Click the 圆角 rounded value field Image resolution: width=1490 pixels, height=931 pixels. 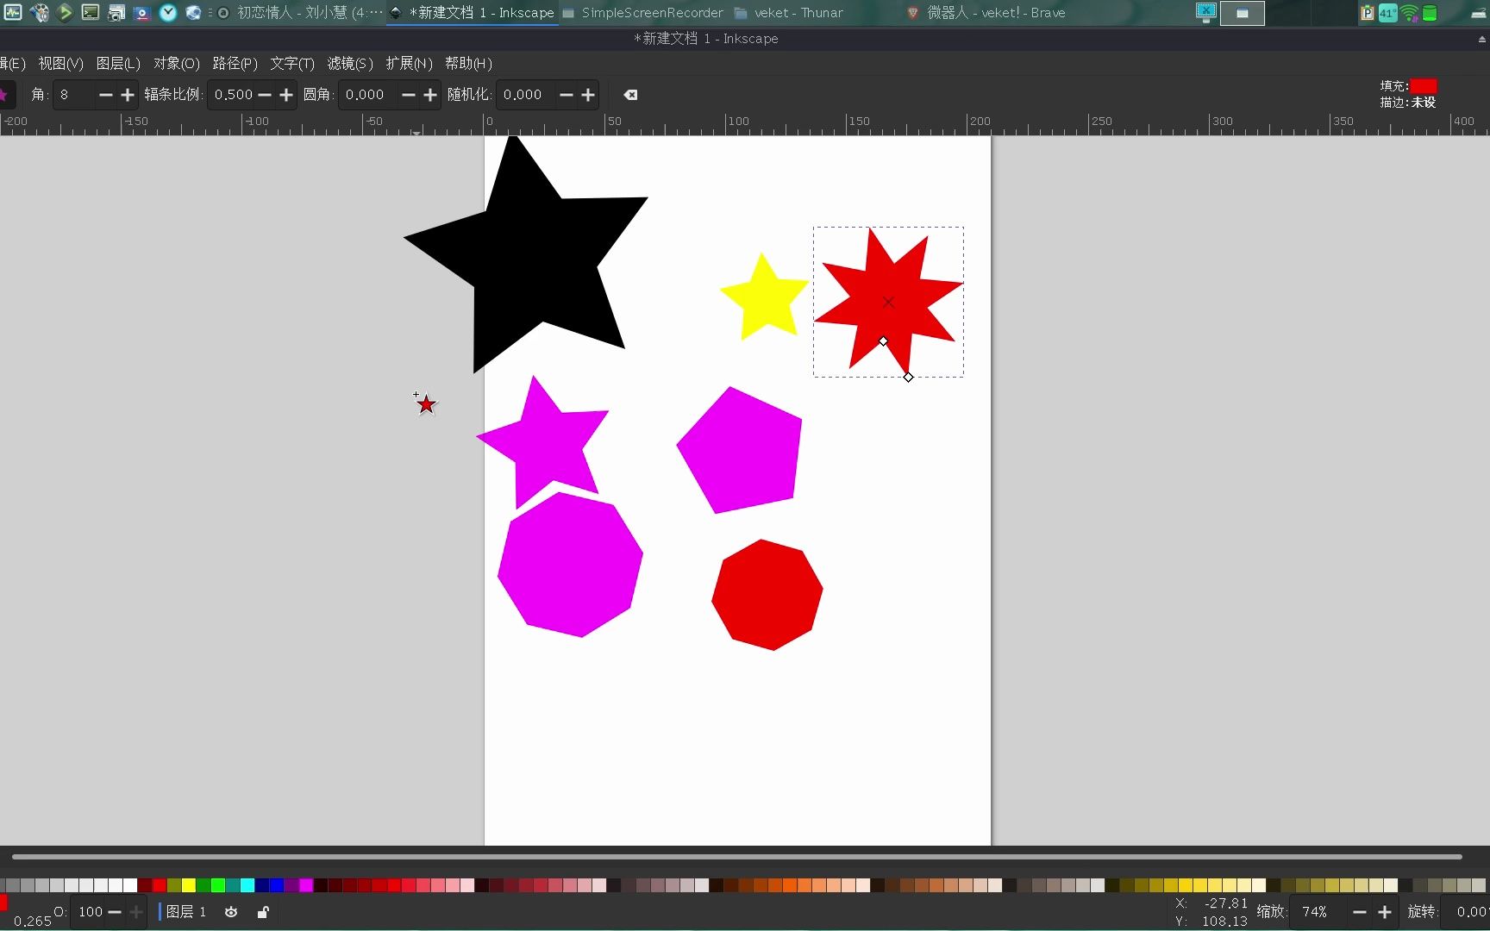click(x=368, y=95)
